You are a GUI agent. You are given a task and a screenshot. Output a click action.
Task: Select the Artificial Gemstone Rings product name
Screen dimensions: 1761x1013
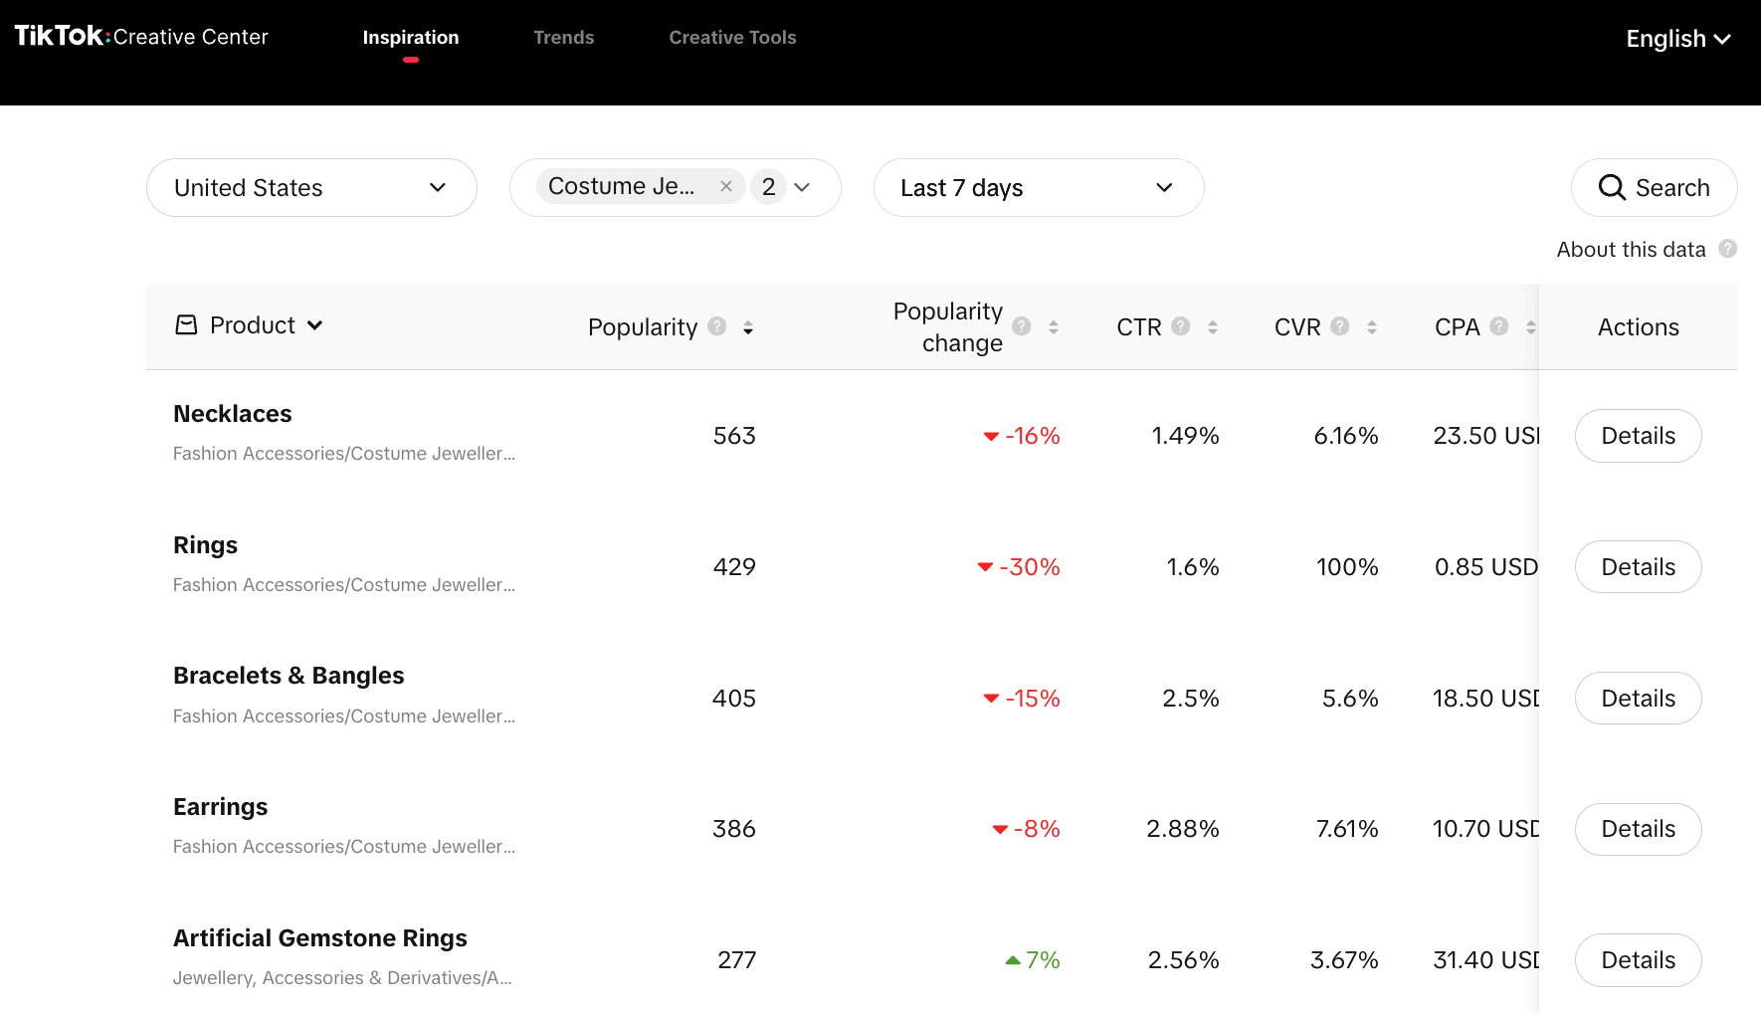pos(319,938)
